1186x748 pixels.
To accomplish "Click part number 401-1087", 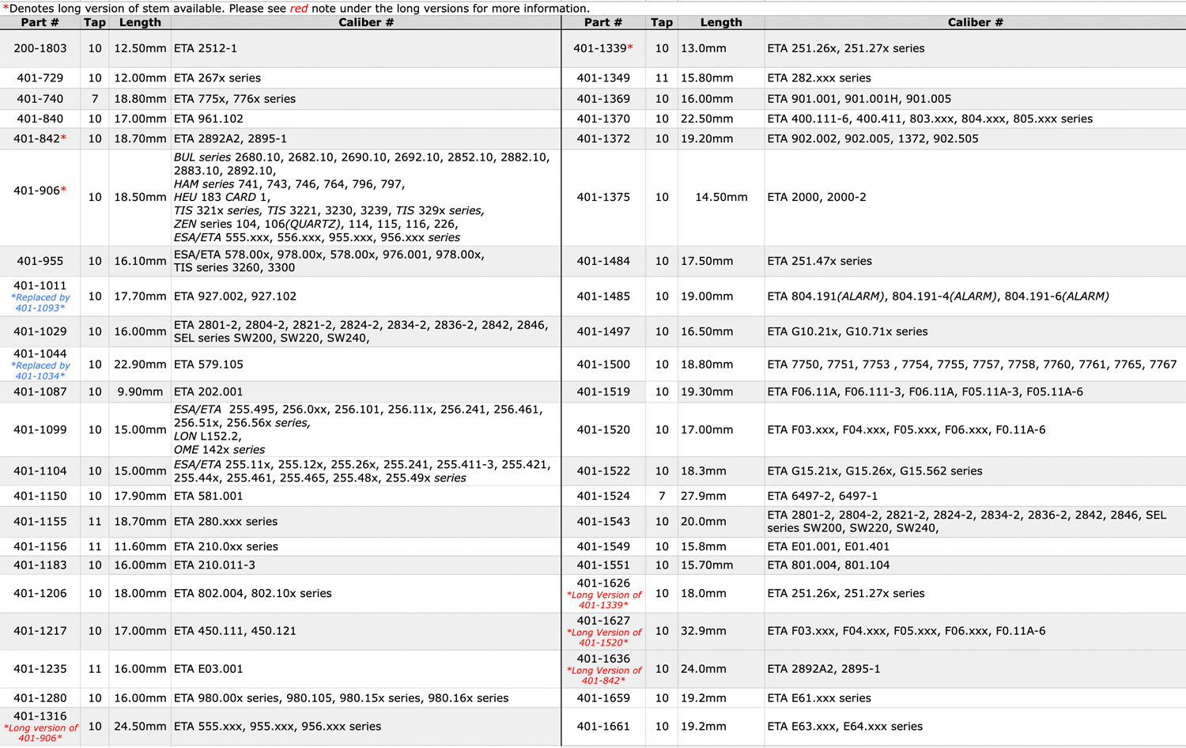I will pos(40,391).
